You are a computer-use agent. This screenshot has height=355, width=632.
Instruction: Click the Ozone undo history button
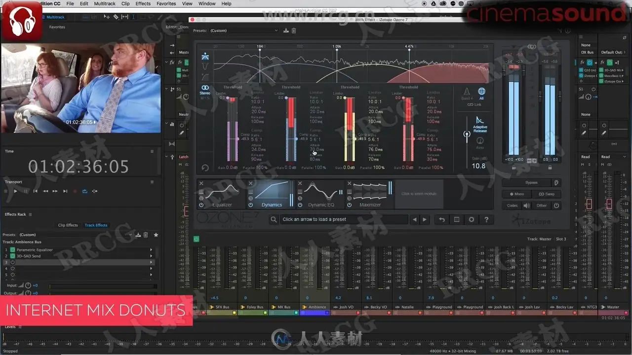tap(442, 219)
